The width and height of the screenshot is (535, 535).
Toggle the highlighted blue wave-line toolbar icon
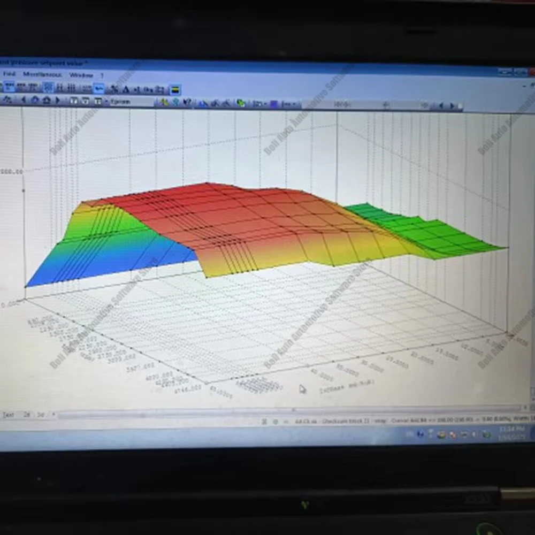[x=99, y=89]
